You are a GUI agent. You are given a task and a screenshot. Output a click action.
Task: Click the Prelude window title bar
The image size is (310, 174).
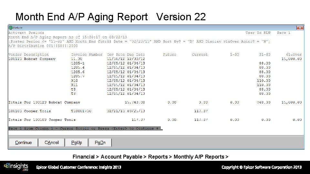[156, 28]
